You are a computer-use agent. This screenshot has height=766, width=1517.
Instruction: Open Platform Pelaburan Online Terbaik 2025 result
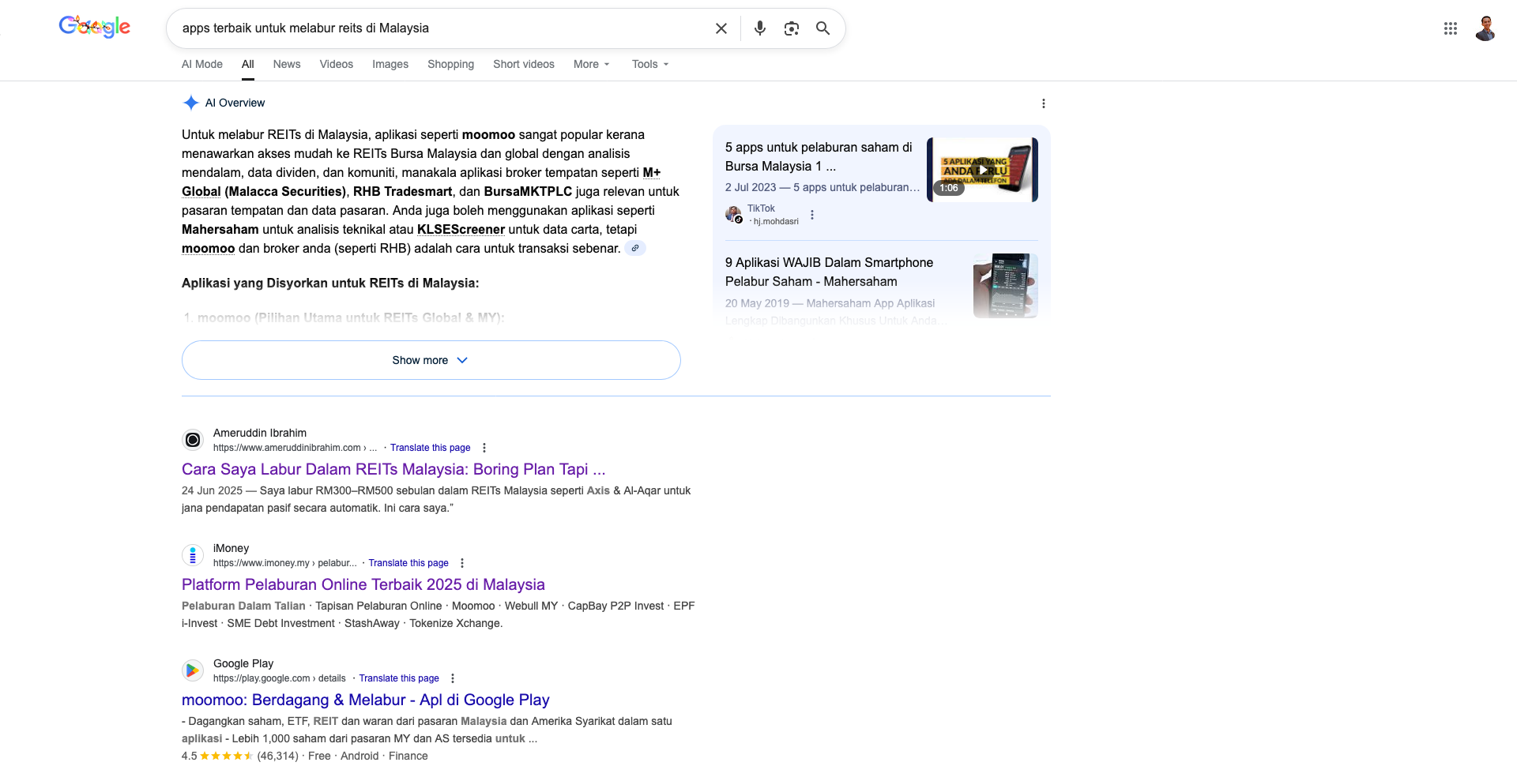pos(363,584)
